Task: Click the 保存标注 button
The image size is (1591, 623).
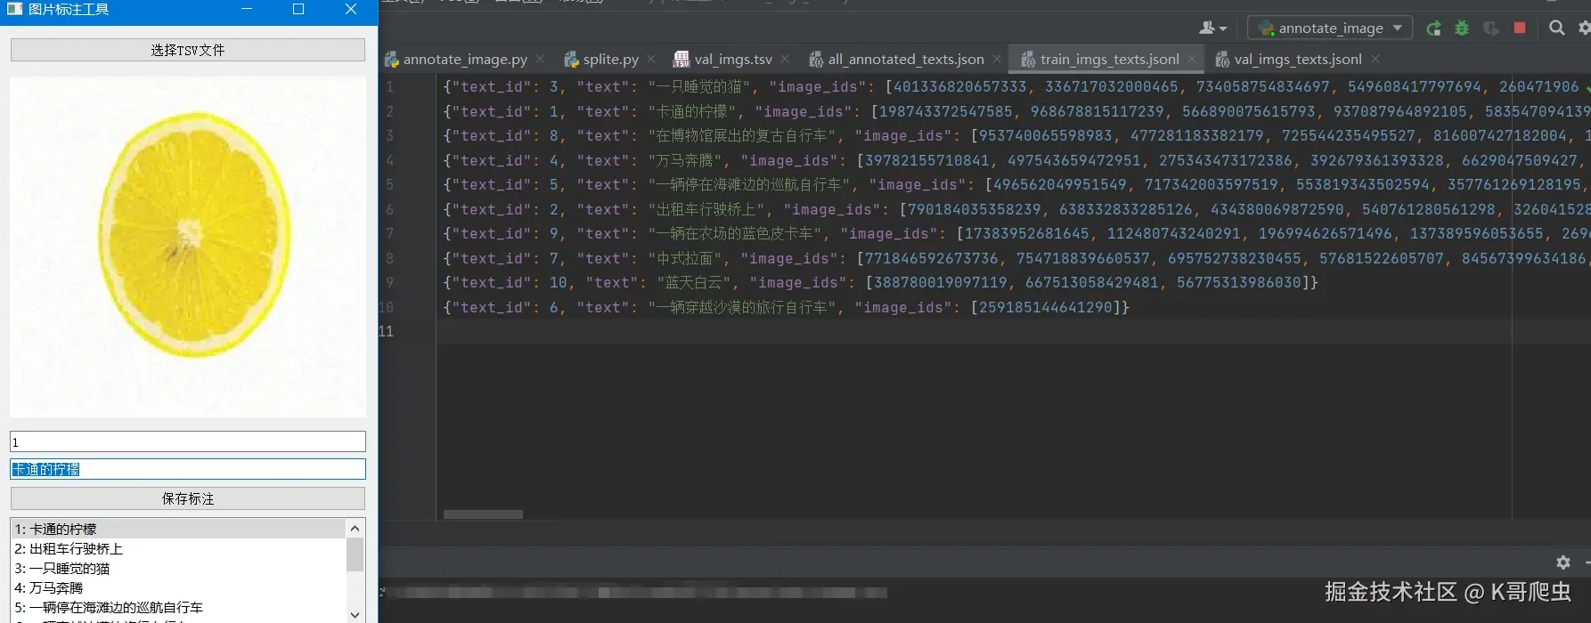Action: coord(188,498)
